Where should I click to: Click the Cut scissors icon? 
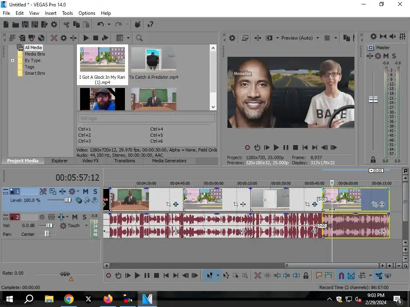point(67,24)
